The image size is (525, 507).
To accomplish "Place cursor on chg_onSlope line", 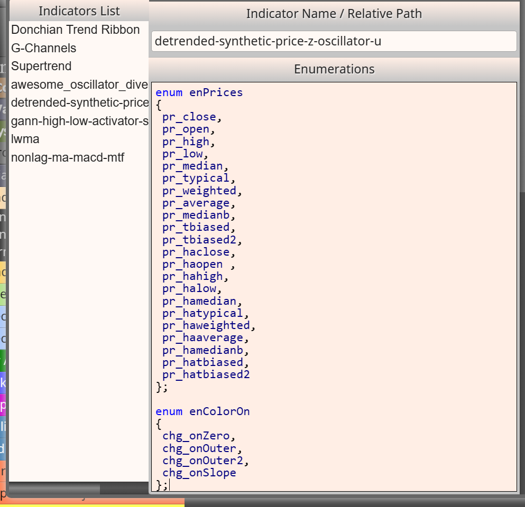I will click(x=199, y=473).
